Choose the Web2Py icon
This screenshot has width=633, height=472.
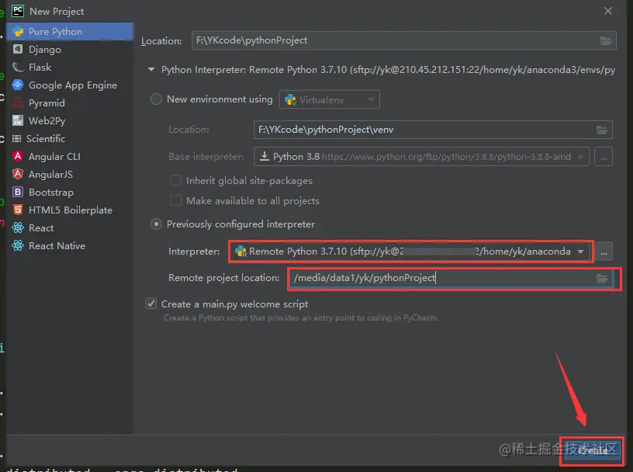(x=18, y=120)
